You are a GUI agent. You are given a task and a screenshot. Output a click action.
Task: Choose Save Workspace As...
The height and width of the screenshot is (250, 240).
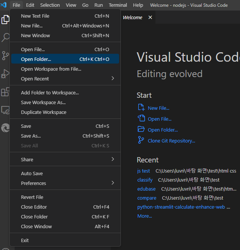coord(65,102)
